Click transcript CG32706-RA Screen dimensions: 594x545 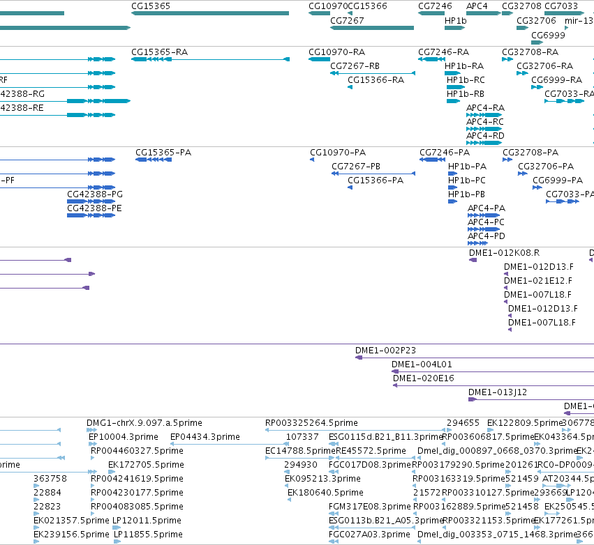click(522, 73)
